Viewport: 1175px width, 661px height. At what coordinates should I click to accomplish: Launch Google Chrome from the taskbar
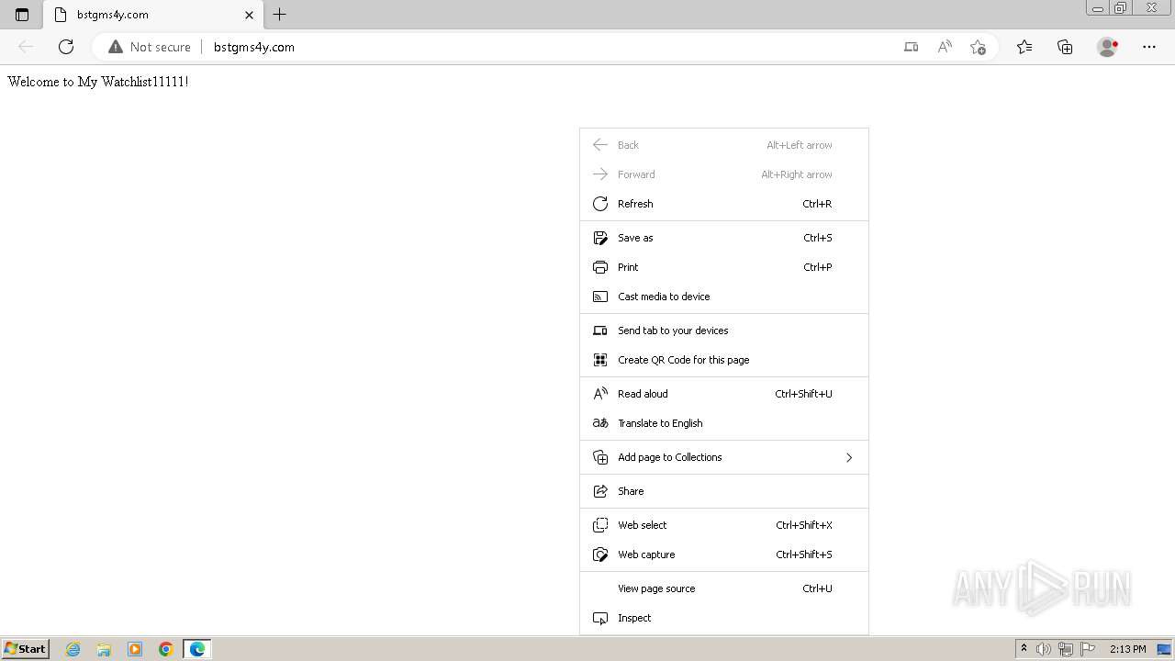[x=166, y=649]
